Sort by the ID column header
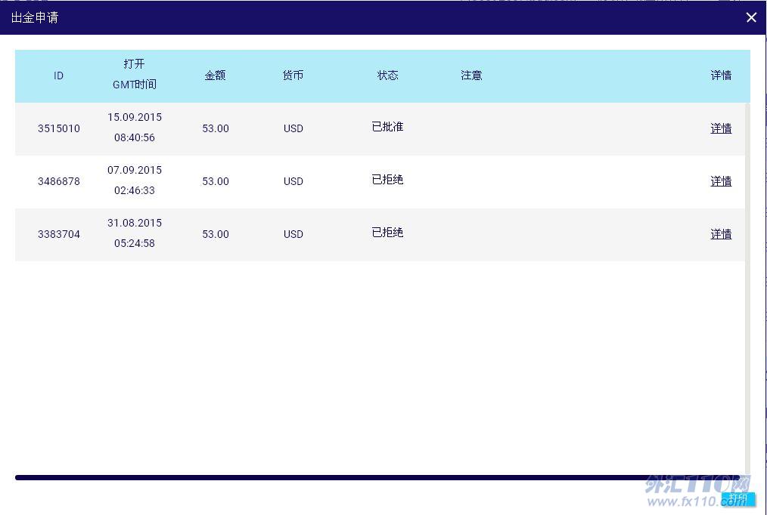Screen dimensions: 767x515 tap(58, 76)
